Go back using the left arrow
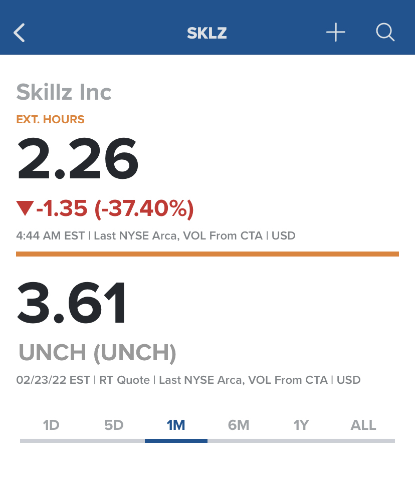The width and height of the screenshot is (415, 487). point(20,33)
